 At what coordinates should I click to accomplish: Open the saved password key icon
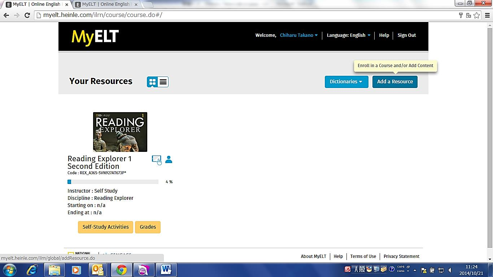point(461,15)
